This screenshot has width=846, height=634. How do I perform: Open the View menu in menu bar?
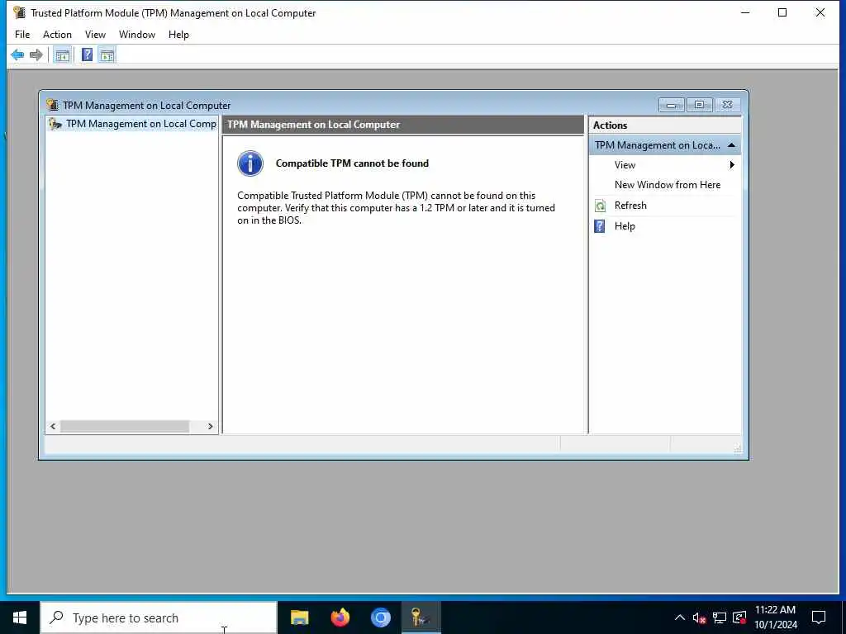tap(95, 35)
